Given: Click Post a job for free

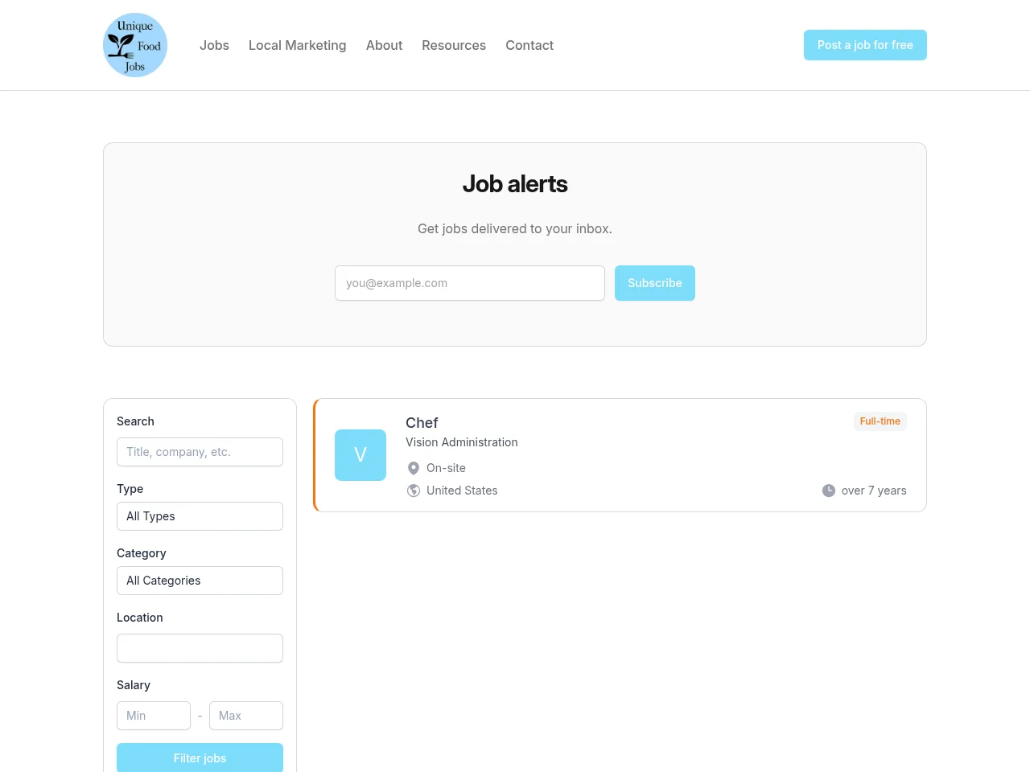Looking at the screenshot, I should [865, 45].
